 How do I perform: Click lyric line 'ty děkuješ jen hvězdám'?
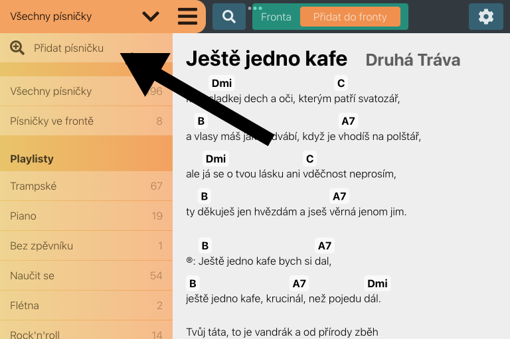coord(296,212)
